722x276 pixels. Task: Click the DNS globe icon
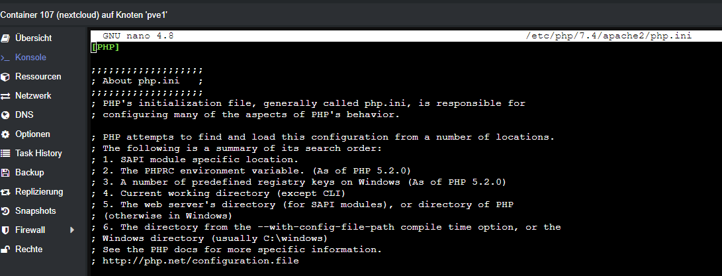pos(5,115)
